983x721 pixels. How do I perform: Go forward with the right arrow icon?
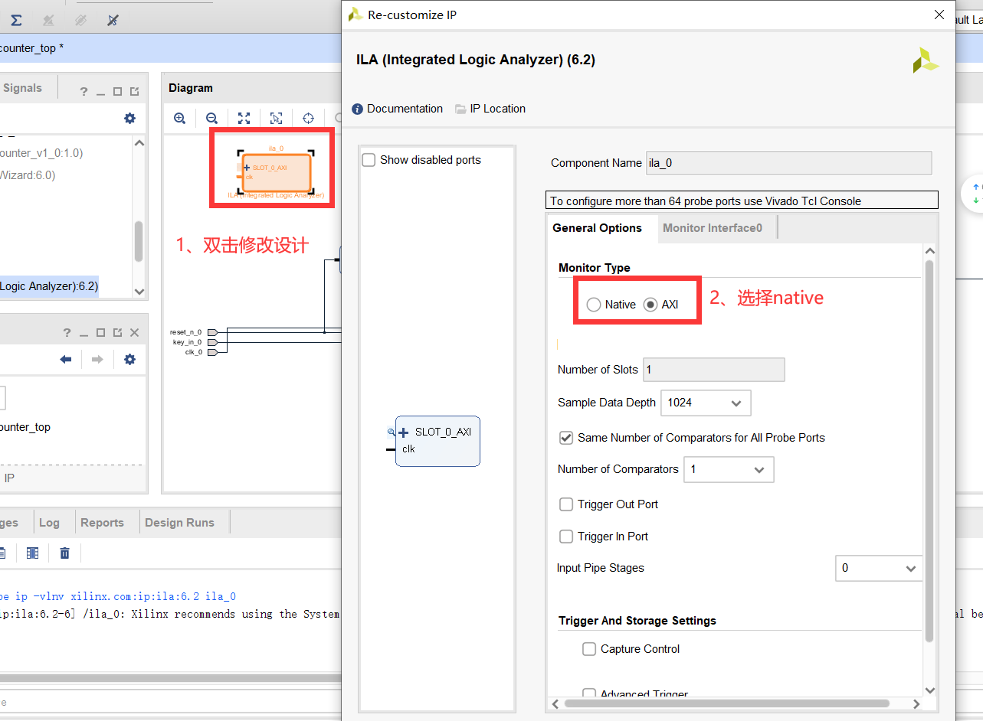point(97,359)
